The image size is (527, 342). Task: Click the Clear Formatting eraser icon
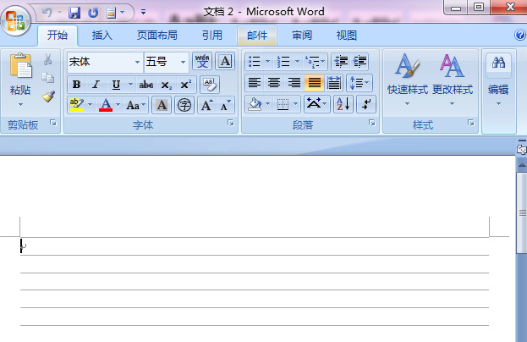point(210,85)
